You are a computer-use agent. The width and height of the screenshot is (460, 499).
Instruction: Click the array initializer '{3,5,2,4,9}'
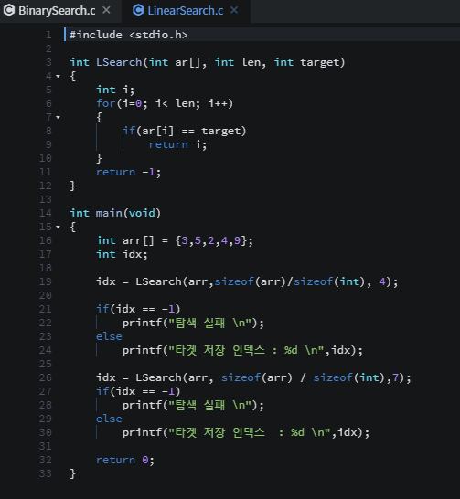[x=210, y=240]
